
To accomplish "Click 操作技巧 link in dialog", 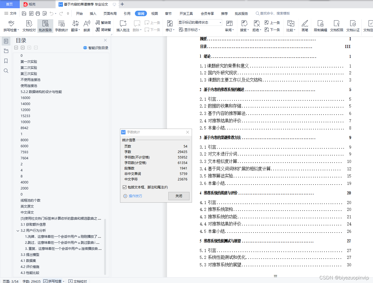I will [133, 196].
